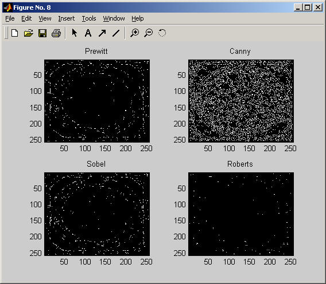Open the File menu
326x284 pixels.
(x=10, y=18)
